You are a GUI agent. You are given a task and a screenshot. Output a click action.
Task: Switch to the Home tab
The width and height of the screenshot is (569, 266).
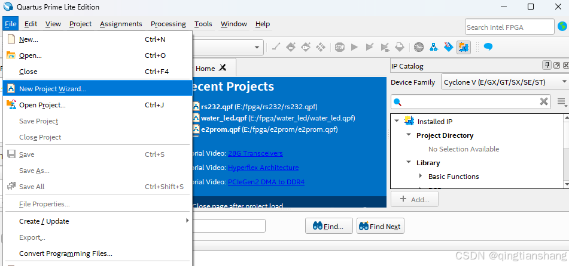click(x=205, y=68)
